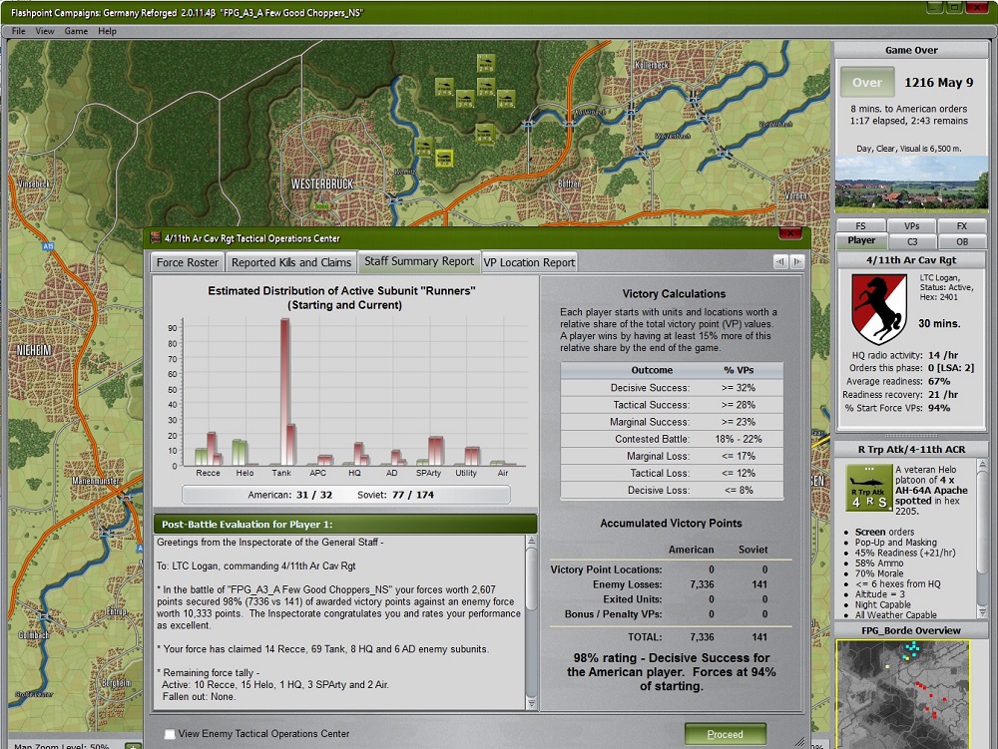998x749 pixels.
Task: Click the tall Tank bar in the chart
Action: (285, 392)
